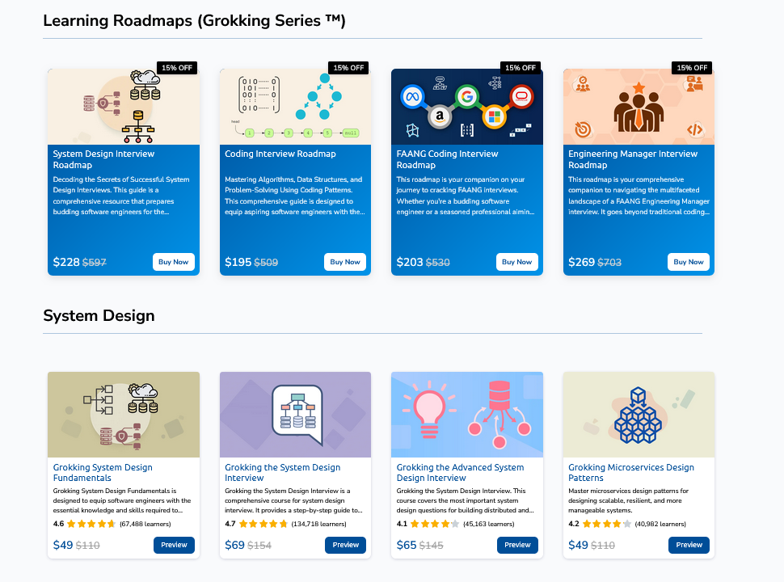Image resolution: width=784 pixels, height=582 pixels.
Task: Click Grokking the System Design Interview thumbnail
Action: [296, 415]
